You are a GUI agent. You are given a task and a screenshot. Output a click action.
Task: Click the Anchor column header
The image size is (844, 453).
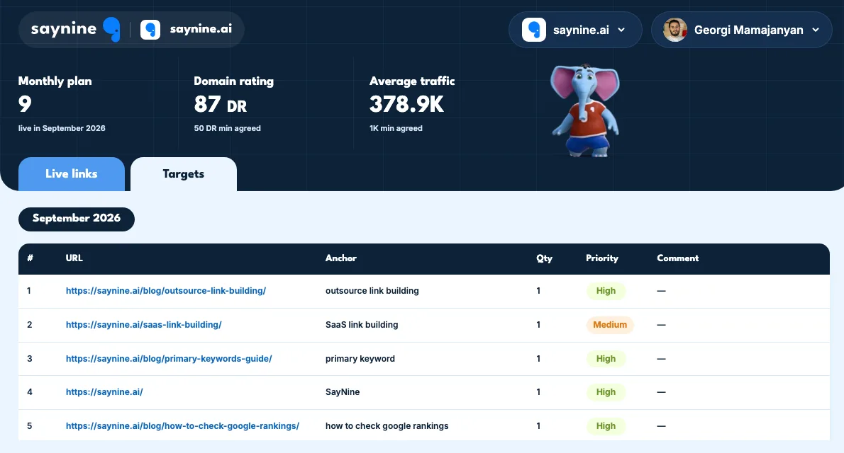[x=340, y=258]
